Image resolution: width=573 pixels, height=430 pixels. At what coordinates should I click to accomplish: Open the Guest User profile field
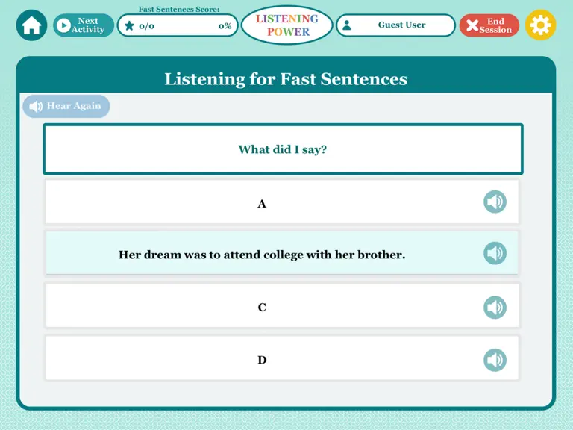pyautogui.click(x=395, y=25)
